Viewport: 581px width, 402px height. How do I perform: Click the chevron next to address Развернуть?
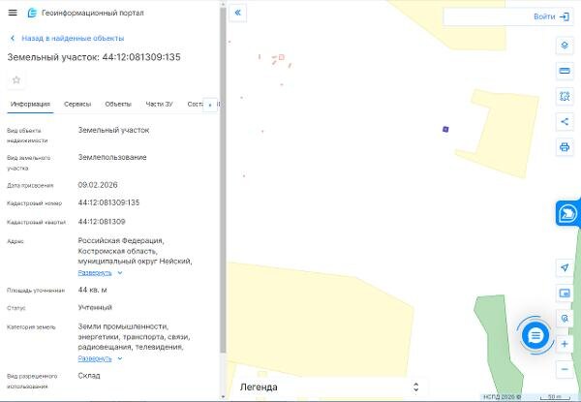pyautogui.click(x=120, y=273)
